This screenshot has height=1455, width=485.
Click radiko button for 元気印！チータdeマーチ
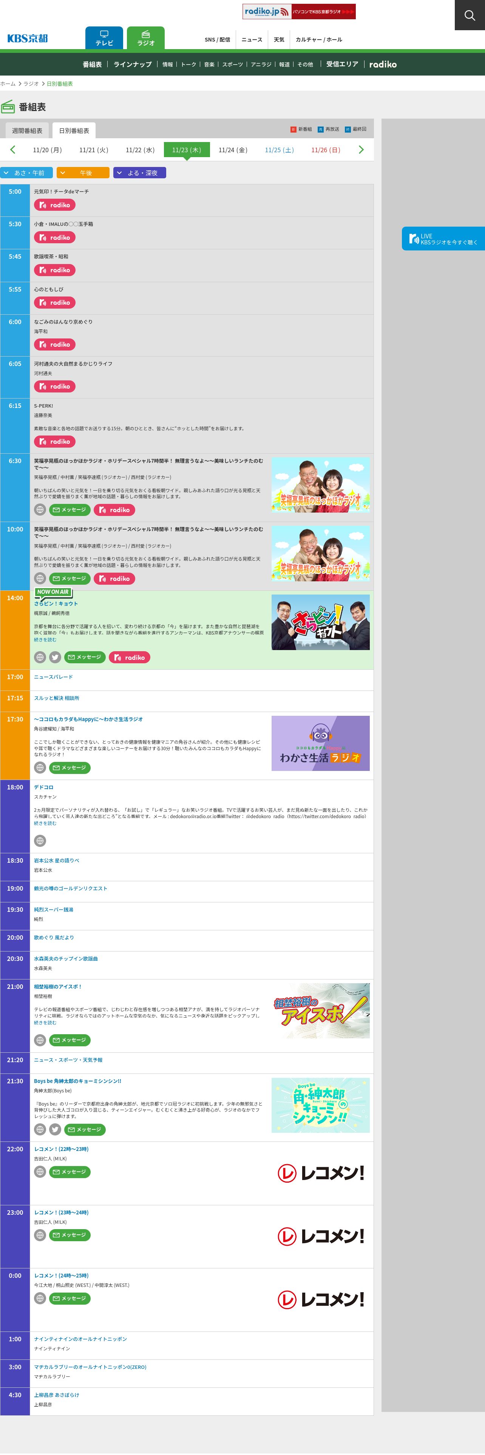(55, 205)
